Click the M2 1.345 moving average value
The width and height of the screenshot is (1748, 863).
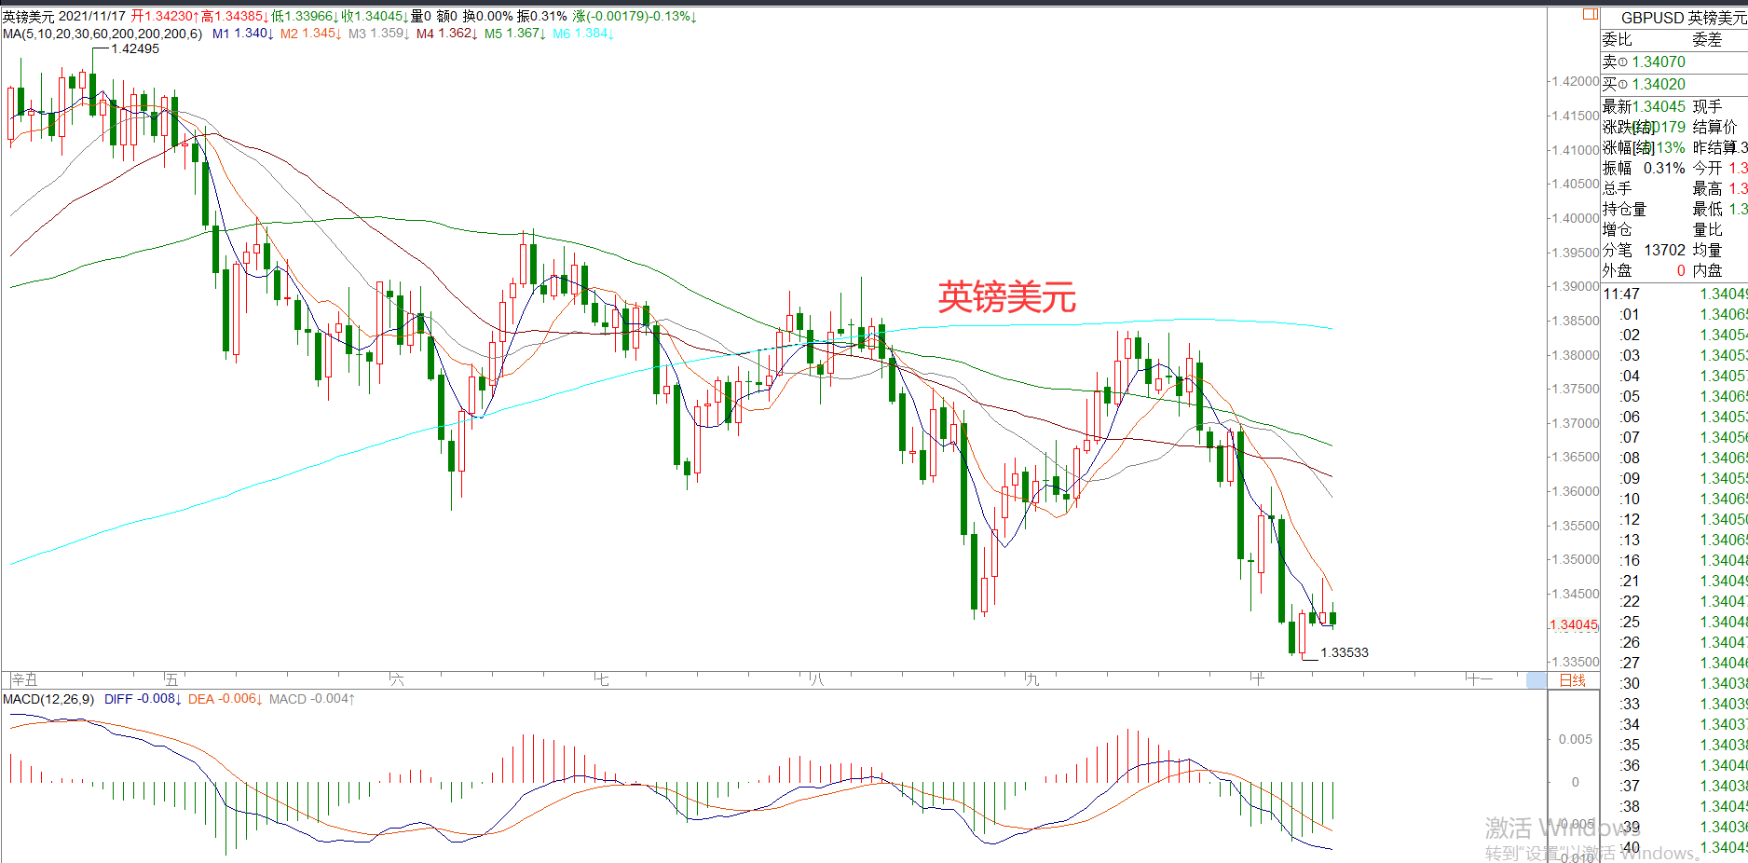point(310,34)
